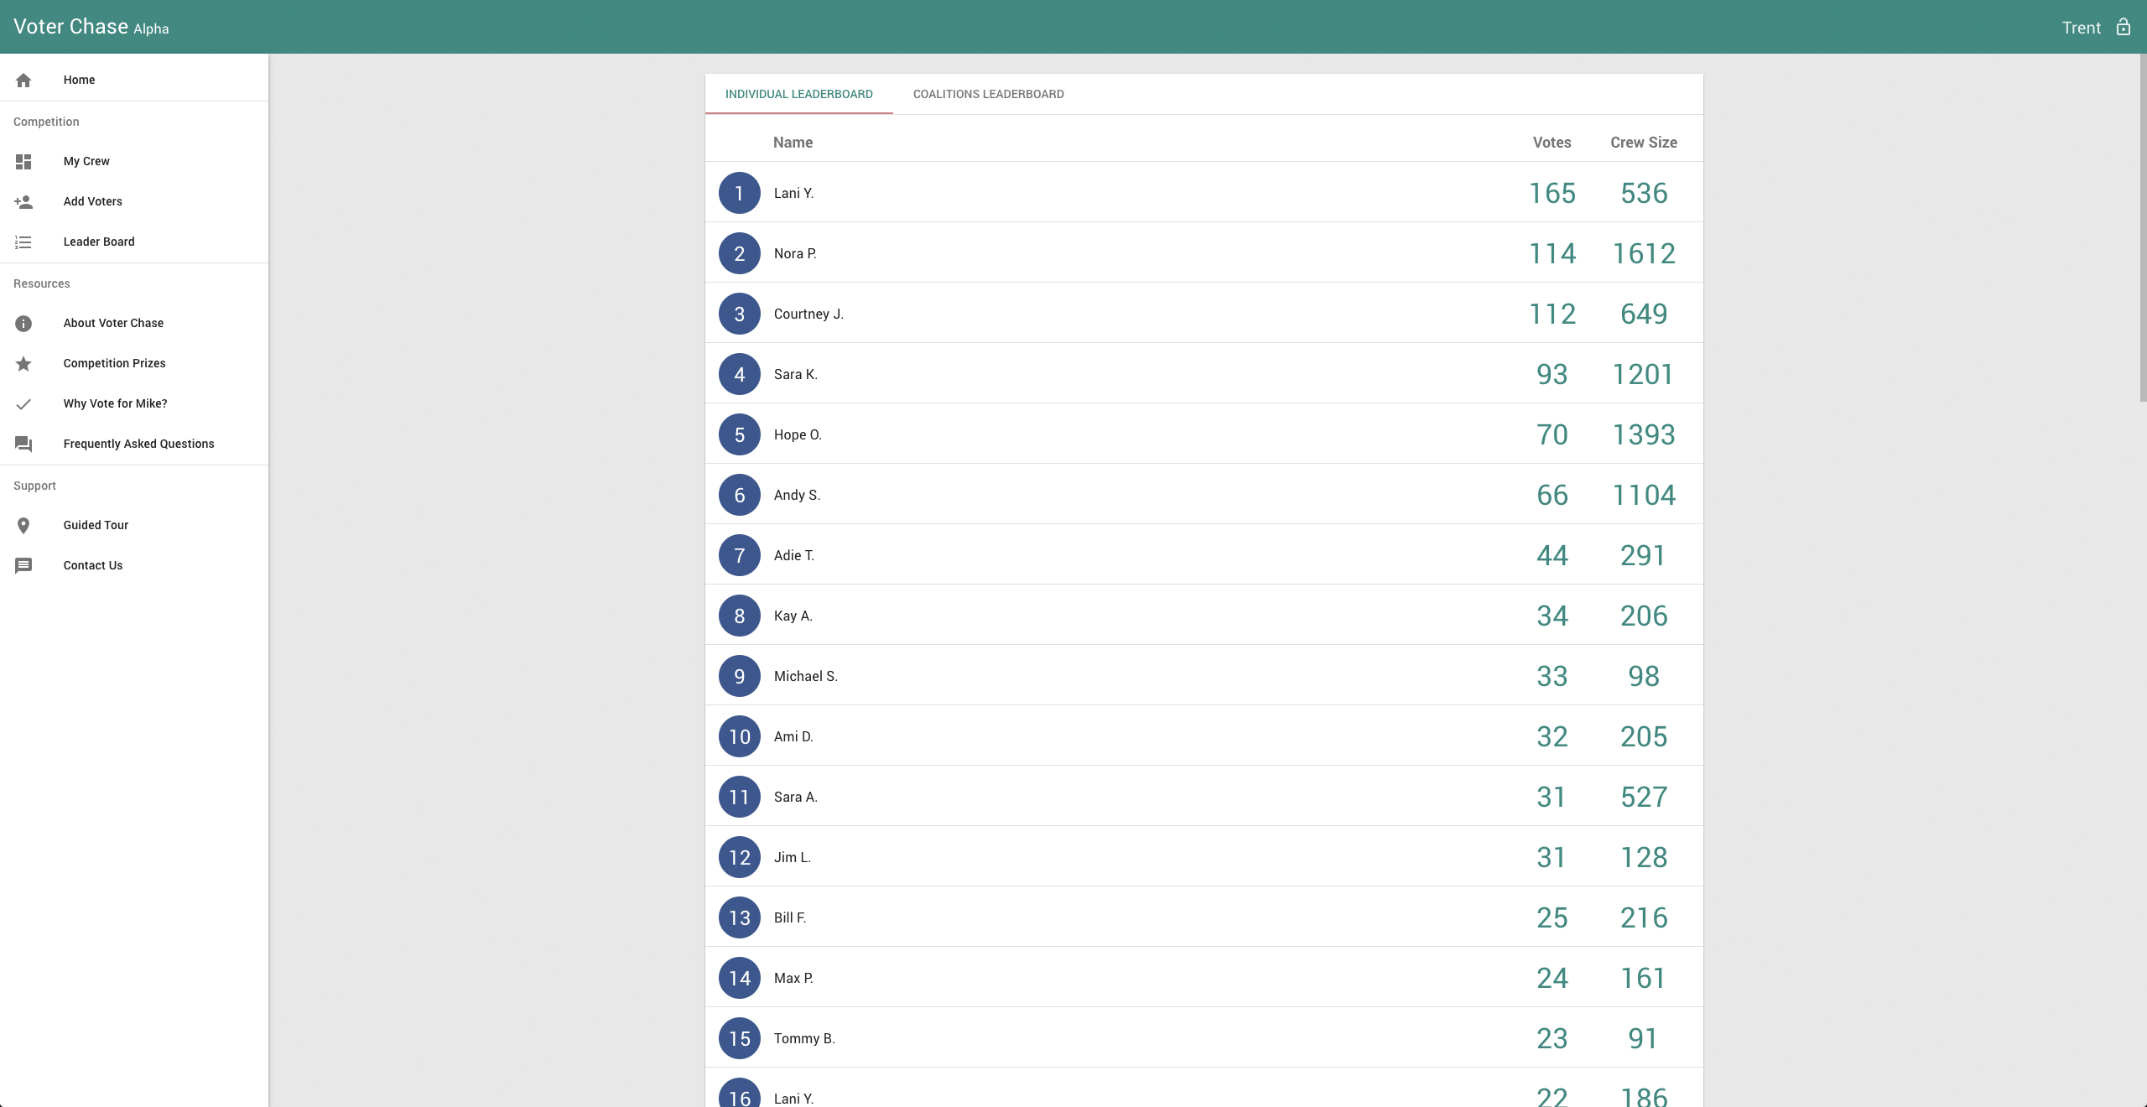Open Frequently Asked Questions page
Viewport: 2147px width, 1107px height.
tap(138, 444)
